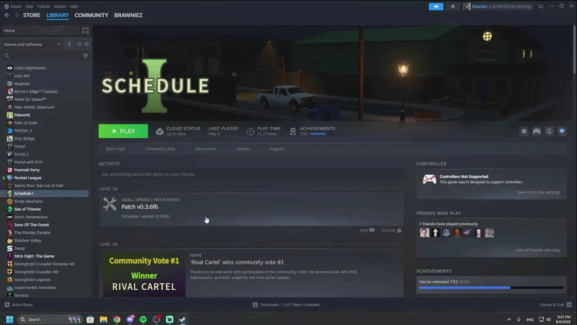Click the comments icon on patch post
This screenshot has width=577, height=325.
[372, 230]
